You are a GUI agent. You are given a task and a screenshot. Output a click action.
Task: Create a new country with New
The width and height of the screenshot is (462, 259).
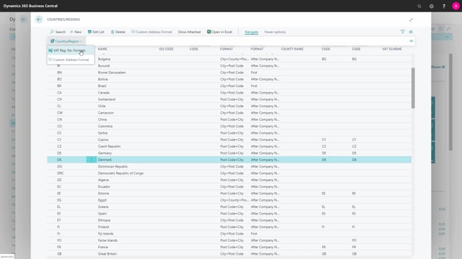(x=76, y=32)
